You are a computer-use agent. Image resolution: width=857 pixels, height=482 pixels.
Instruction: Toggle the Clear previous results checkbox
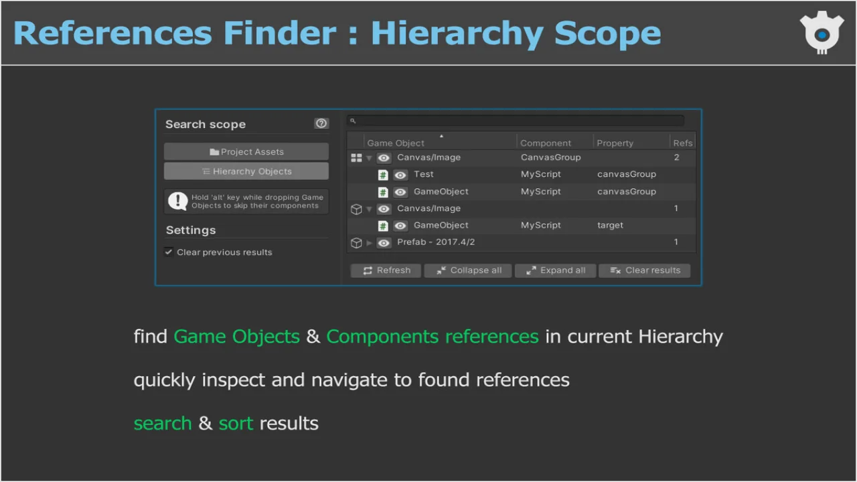(169, 252)
